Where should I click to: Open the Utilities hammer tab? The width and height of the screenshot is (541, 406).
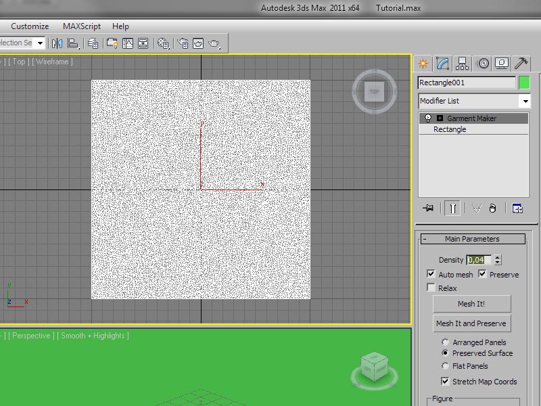[521, 64]
